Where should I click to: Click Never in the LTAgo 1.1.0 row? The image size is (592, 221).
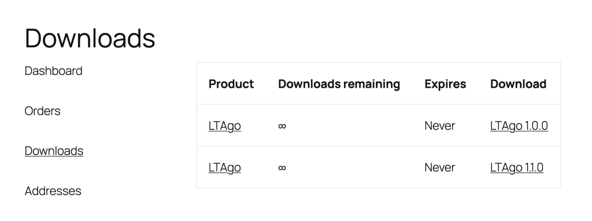(x=439, y=167)
